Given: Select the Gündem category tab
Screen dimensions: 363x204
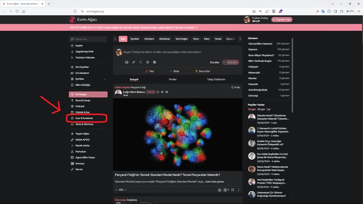Looking at the screenshot, I should click(149, 39).
